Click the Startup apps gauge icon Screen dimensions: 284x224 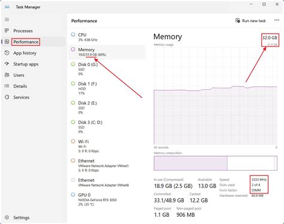[x=7, y=64]
